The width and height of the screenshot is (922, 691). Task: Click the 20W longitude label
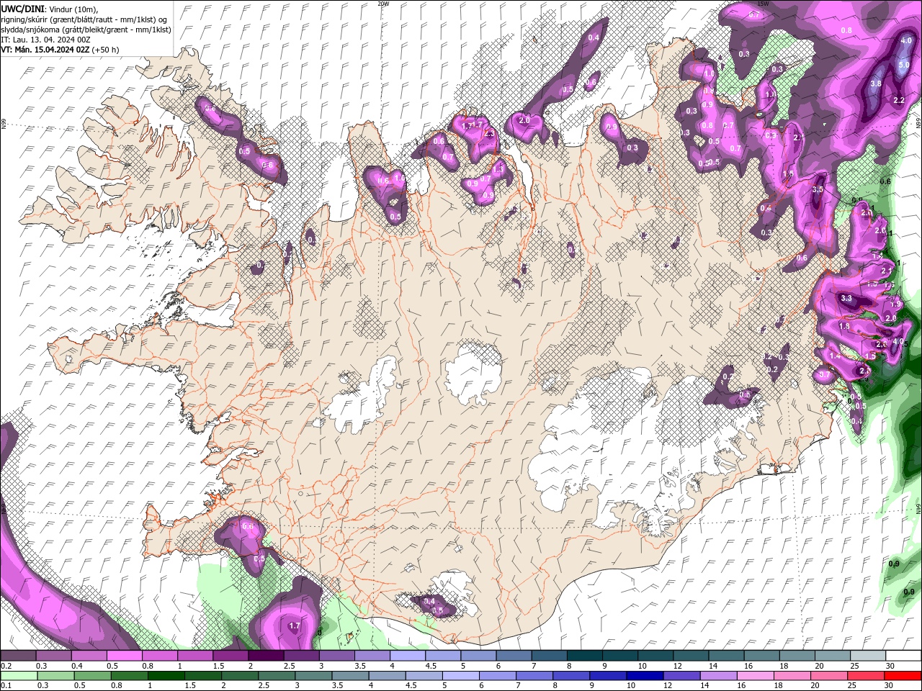coord(383,4)
